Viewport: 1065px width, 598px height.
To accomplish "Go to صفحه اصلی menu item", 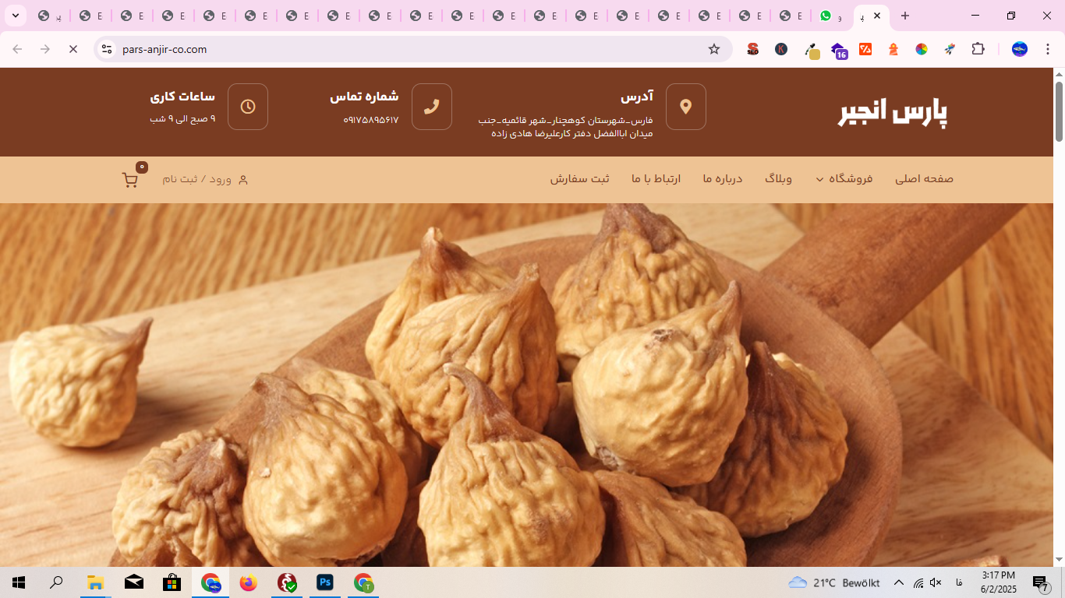I will 925,179.
